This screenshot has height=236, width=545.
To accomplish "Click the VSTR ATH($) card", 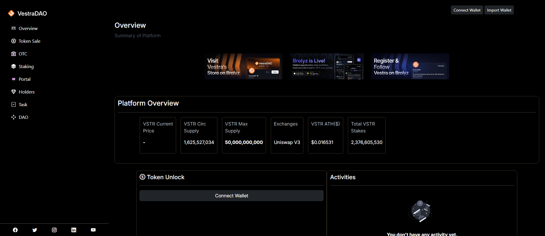I will pos(326,135).
